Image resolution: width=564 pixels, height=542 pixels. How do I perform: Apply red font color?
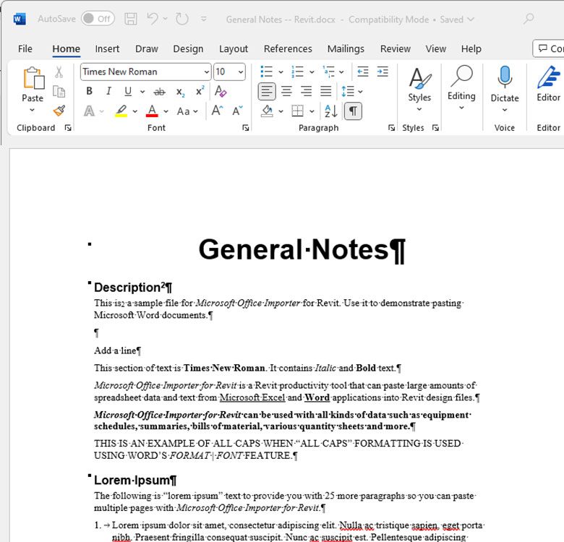coord(152,111)
